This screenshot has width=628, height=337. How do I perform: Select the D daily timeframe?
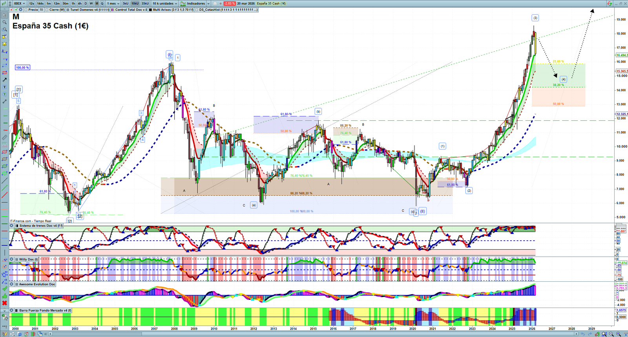[x=86, y=4]
